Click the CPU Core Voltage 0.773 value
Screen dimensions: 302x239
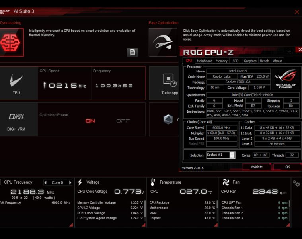point(129,192)
